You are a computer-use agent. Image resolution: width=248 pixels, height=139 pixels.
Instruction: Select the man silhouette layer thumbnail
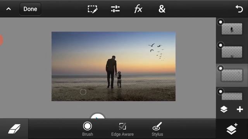coord(232,29)
